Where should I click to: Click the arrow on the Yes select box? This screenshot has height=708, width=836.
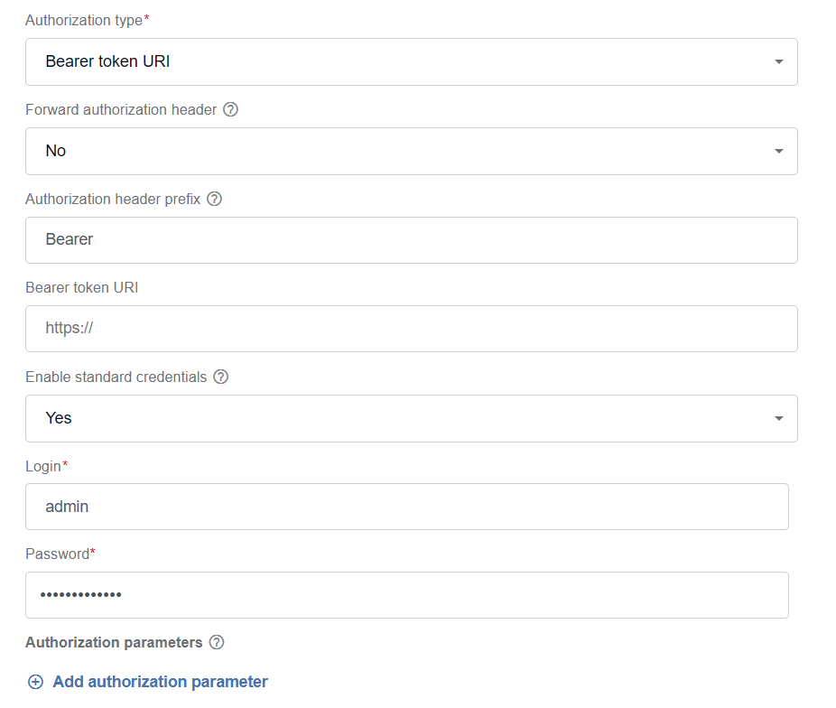[779, 418]
